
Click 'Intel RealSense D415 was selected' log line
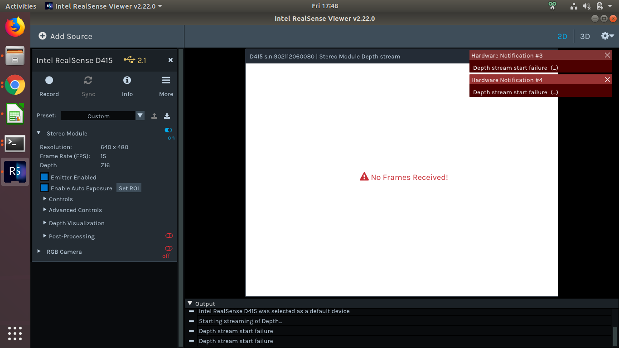coord(274,311)
